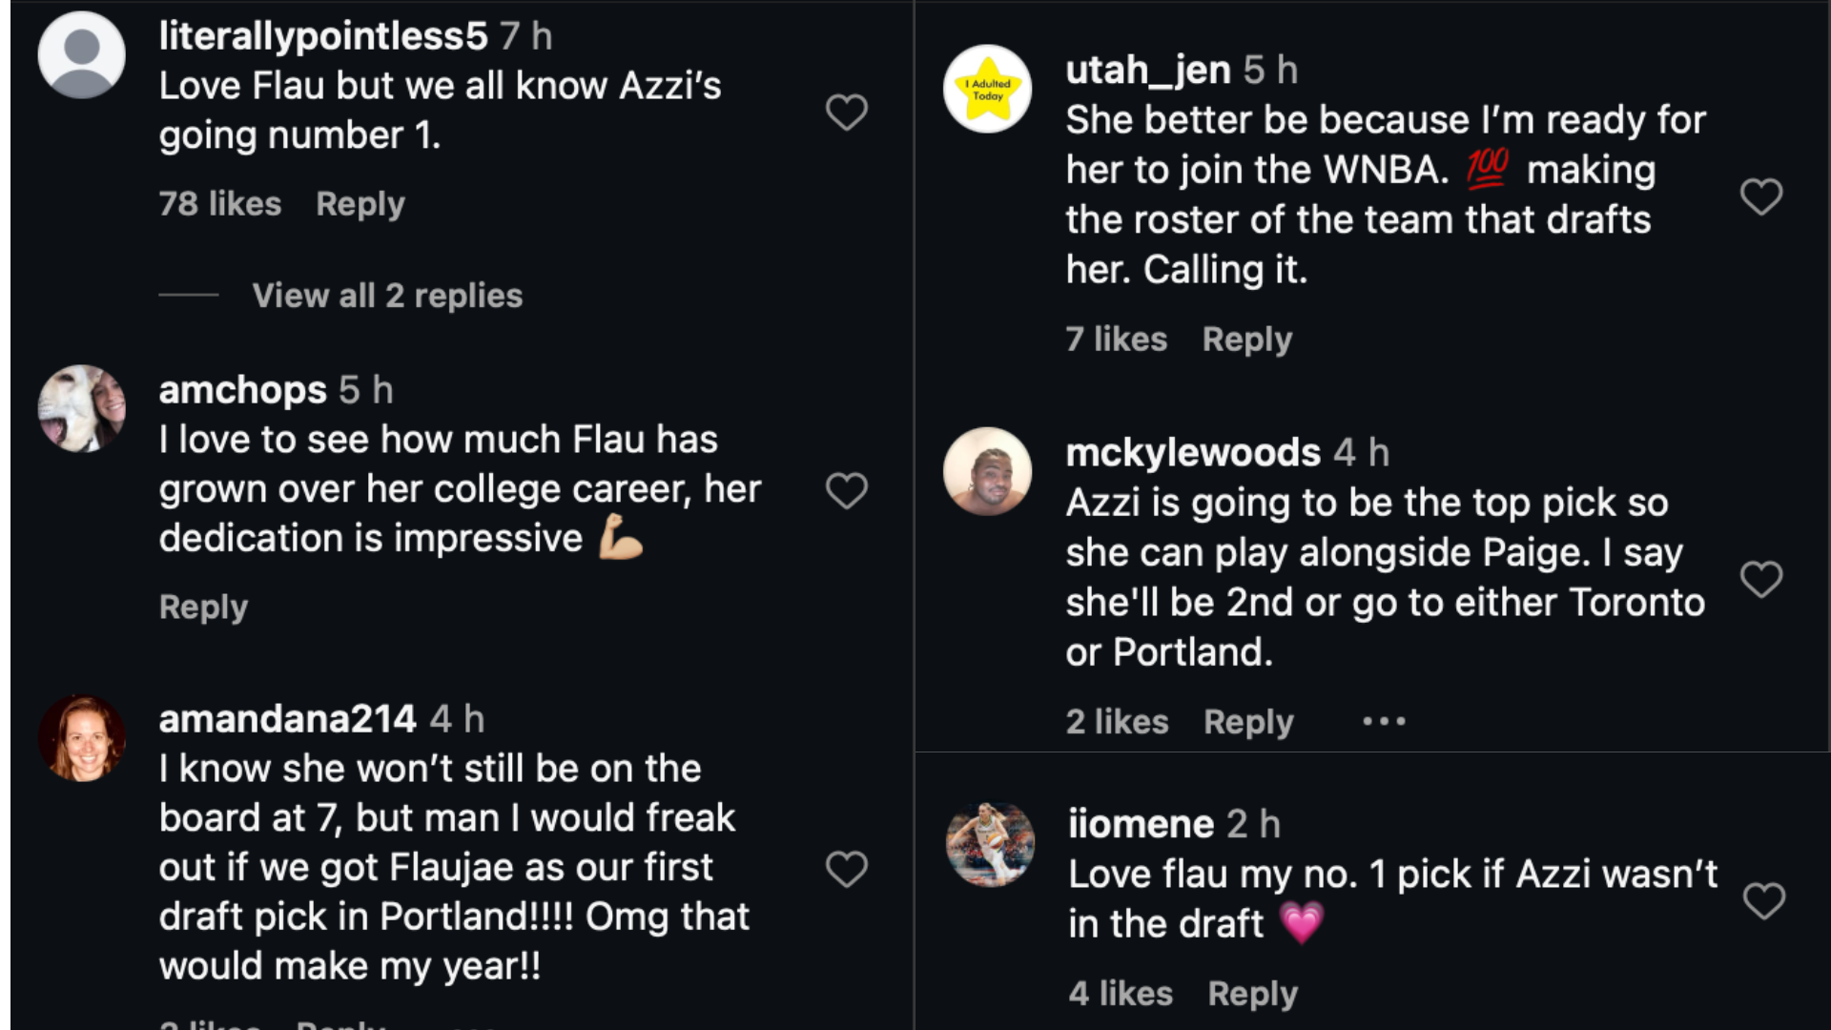Like literallypointless5's comment with the heart
The width and height of the screenshot is (1831, 1030).
[x=846, y=113]
